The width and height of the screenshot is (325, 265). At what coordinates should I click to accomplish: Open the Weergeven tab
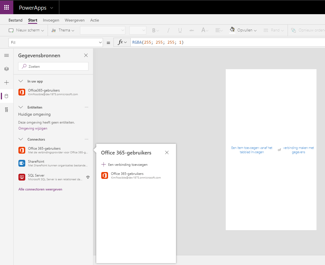75,20
